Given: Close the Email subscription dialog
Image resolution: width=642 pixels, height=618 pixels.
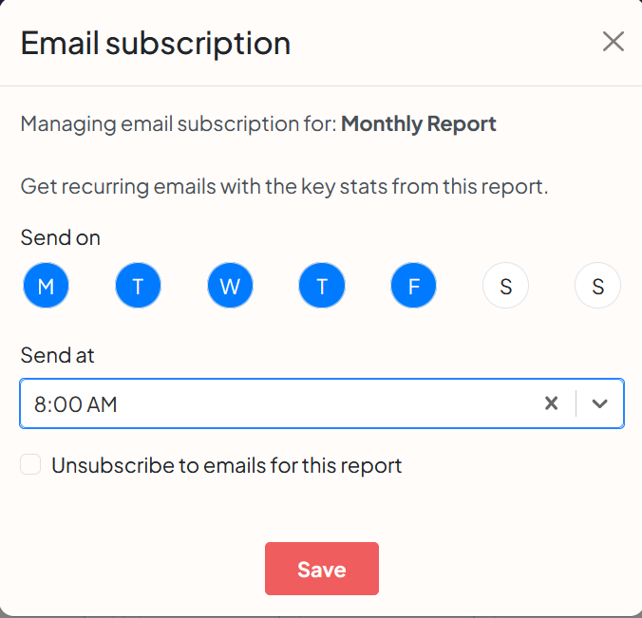Looking at the screenshot, I should click(613, 42).
